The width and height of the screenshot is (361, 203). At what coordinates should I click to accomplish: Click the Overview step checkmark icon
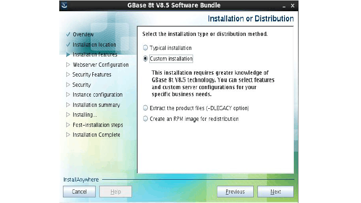[x=68, y=35]
